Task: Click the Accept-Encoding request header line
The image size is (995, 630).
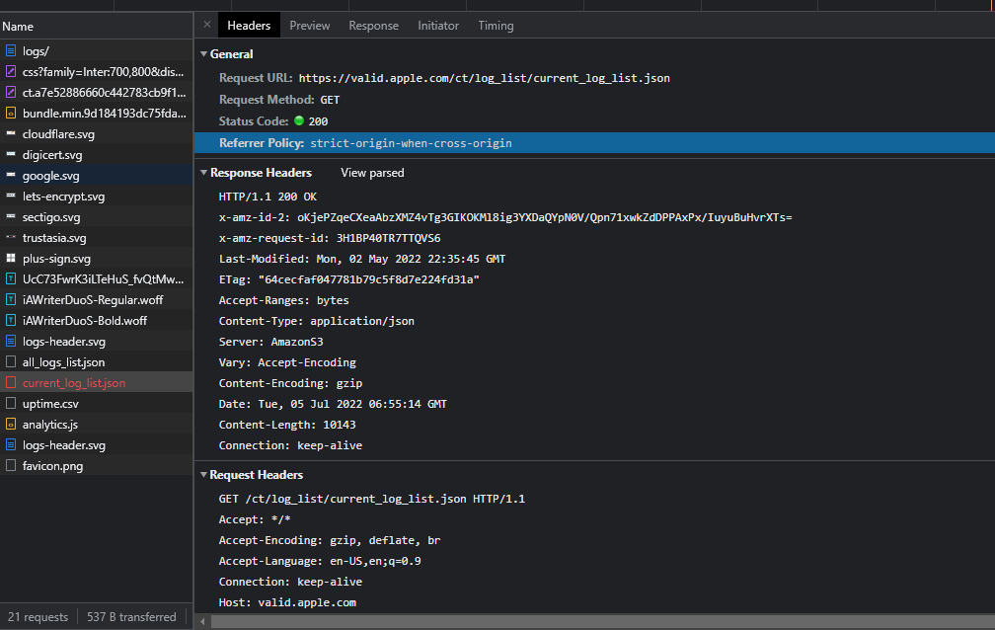Action: 330,540
